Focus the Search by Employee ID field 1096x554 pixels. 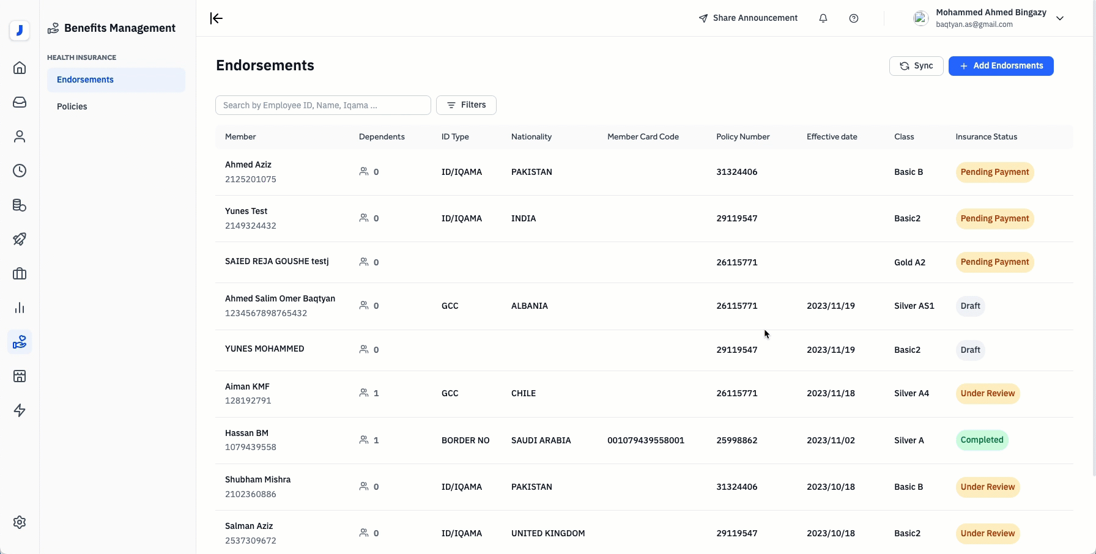tap(323, 105)
